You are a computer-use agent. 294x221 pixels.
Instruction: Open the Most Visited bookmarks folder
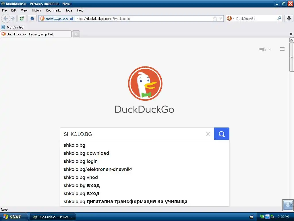pyautogui.click(x=12, y=27)
